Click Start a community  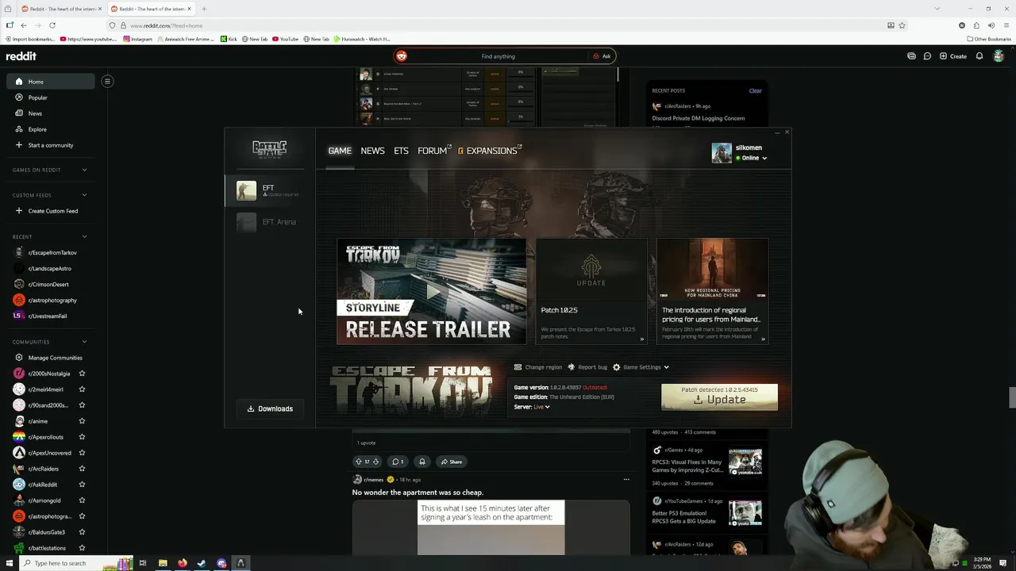[51, 145]
